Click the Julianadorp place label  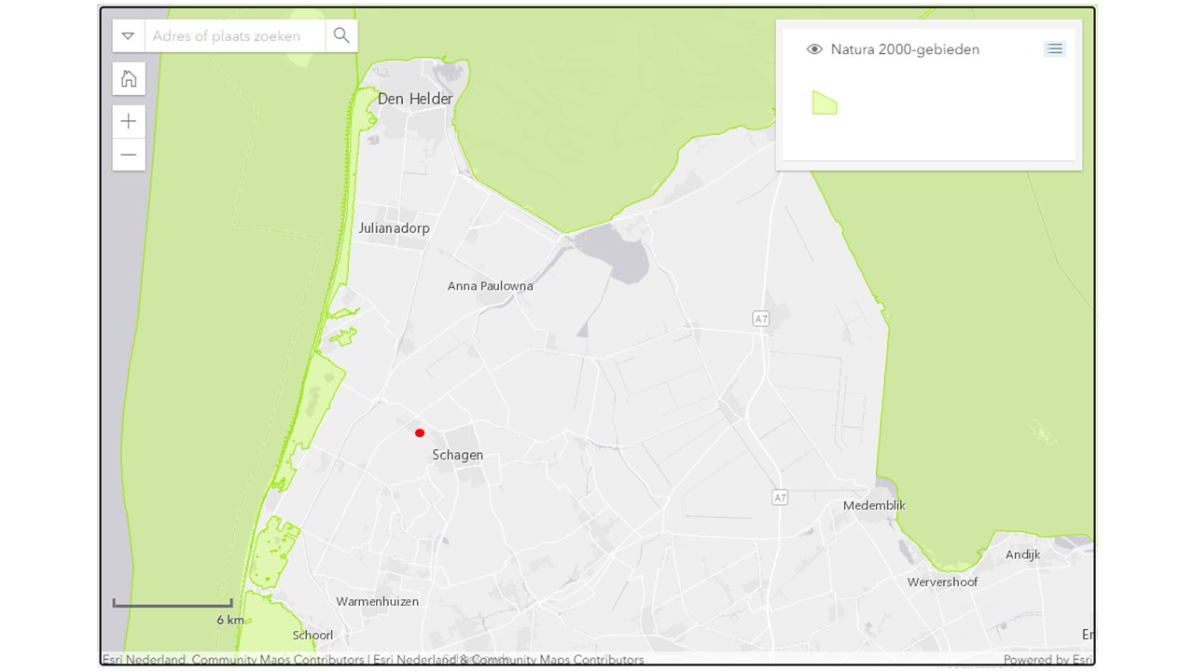(x=394, y=228)
